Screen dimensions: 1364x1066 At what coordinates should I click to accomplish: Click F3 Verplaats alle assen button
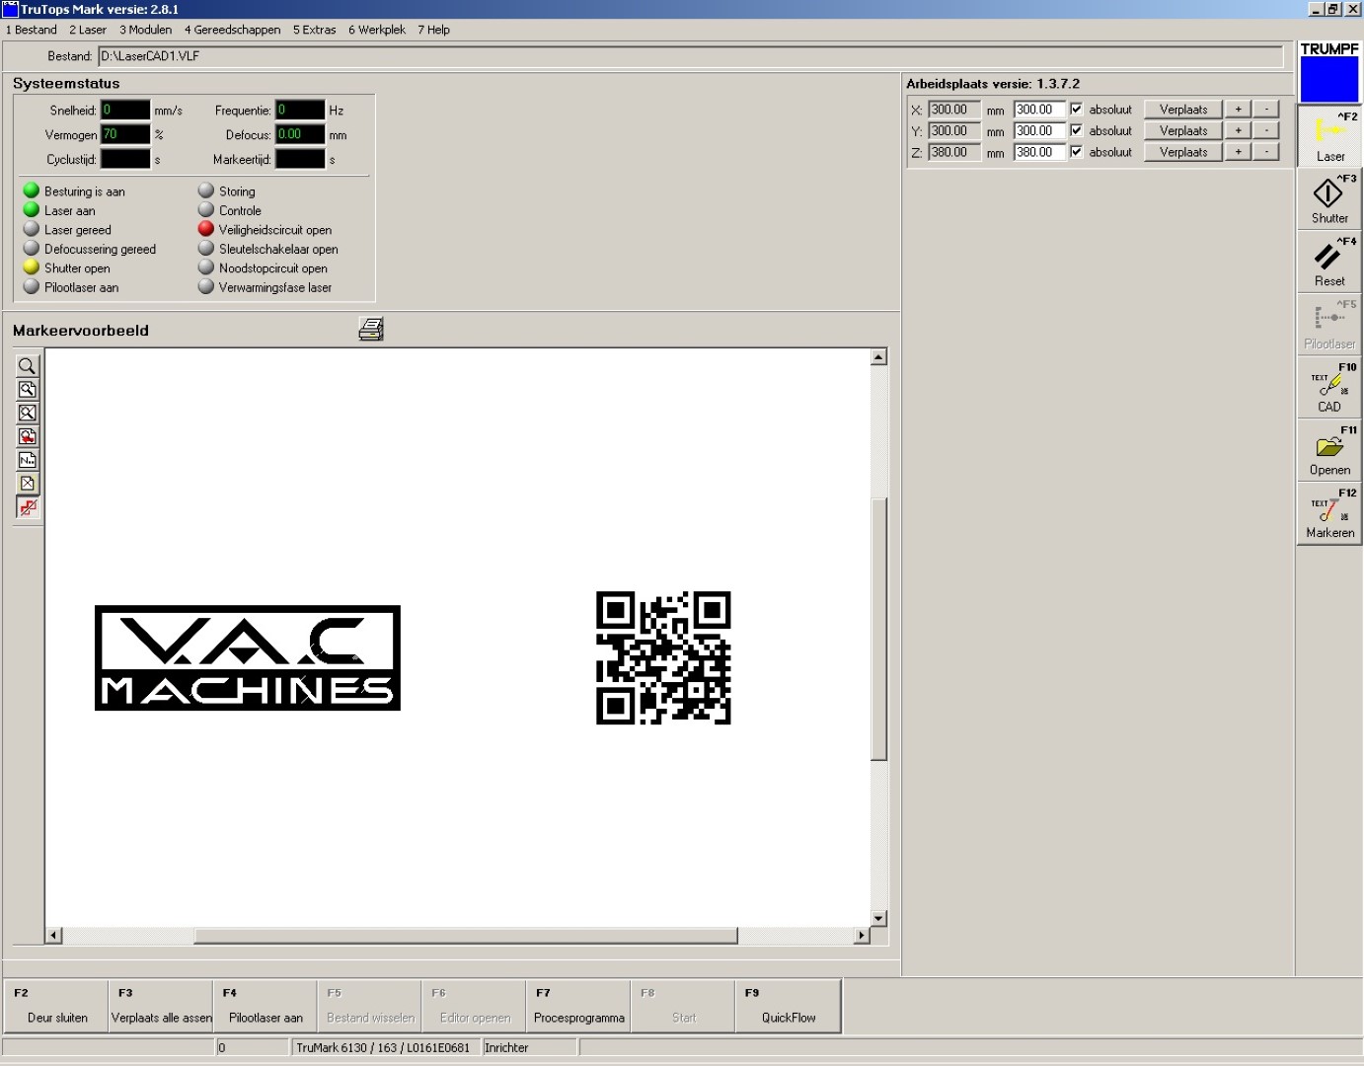point(161,1006)
